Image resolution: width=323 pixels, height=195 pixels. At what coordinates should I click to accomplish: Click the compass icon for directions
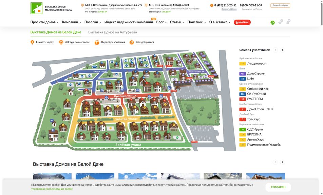click(x=132, y=42)
